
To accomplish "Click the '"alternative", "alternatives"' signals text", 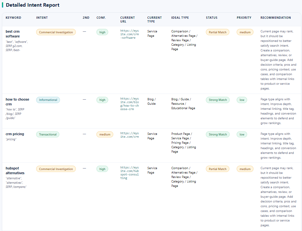I will point(16,183).
